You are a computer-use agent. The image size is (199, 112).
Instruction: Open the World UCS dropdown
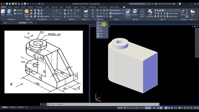[102, 16]
